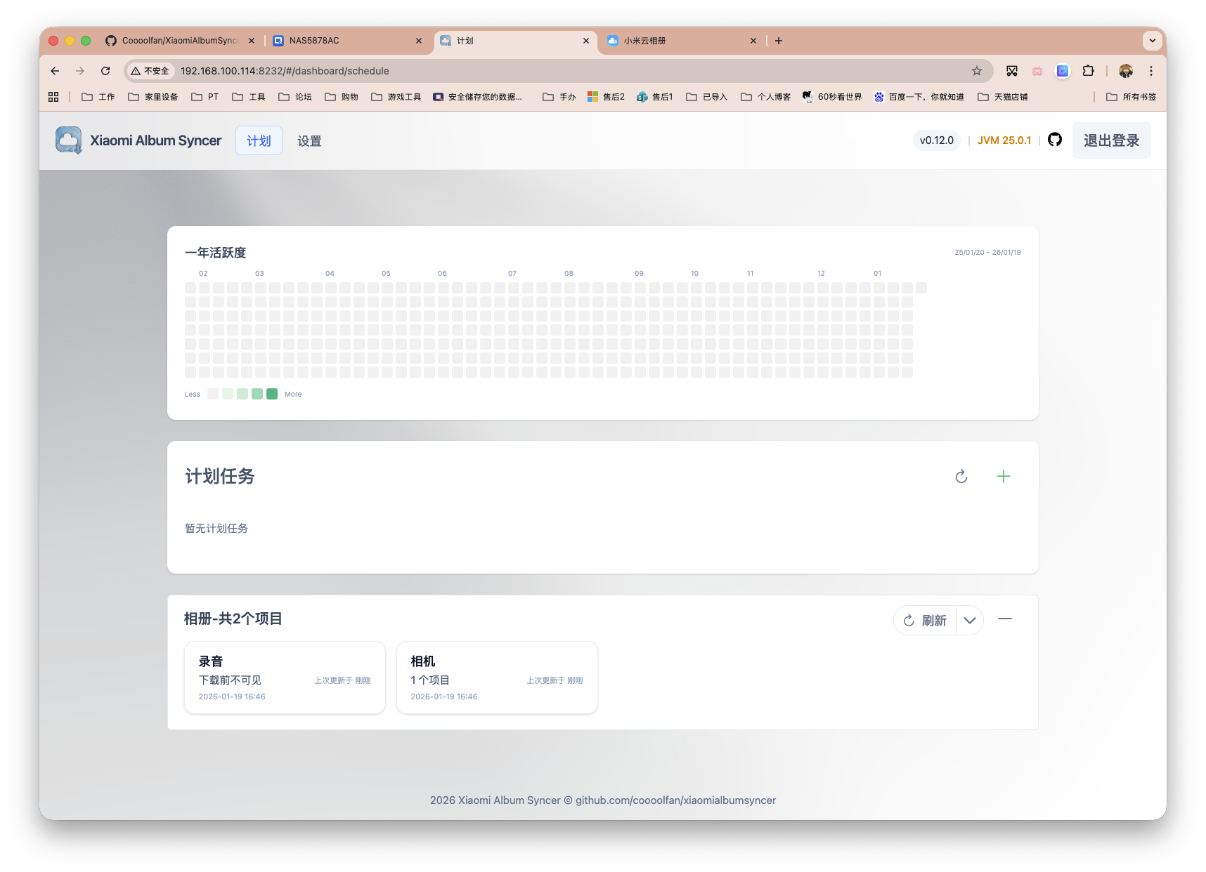Collapse the 相册 section with minus icon
Viewport: 1206px width, 872px height.
coord(1005,620)
